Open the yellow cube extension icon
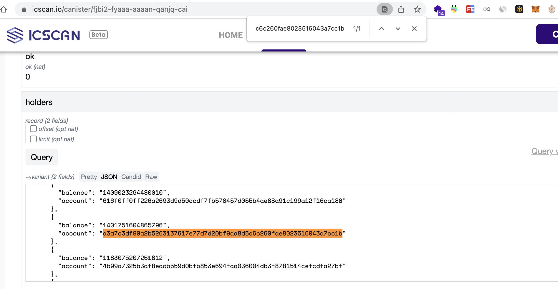Screen dimensions: 558x289 tap(519, 9)
